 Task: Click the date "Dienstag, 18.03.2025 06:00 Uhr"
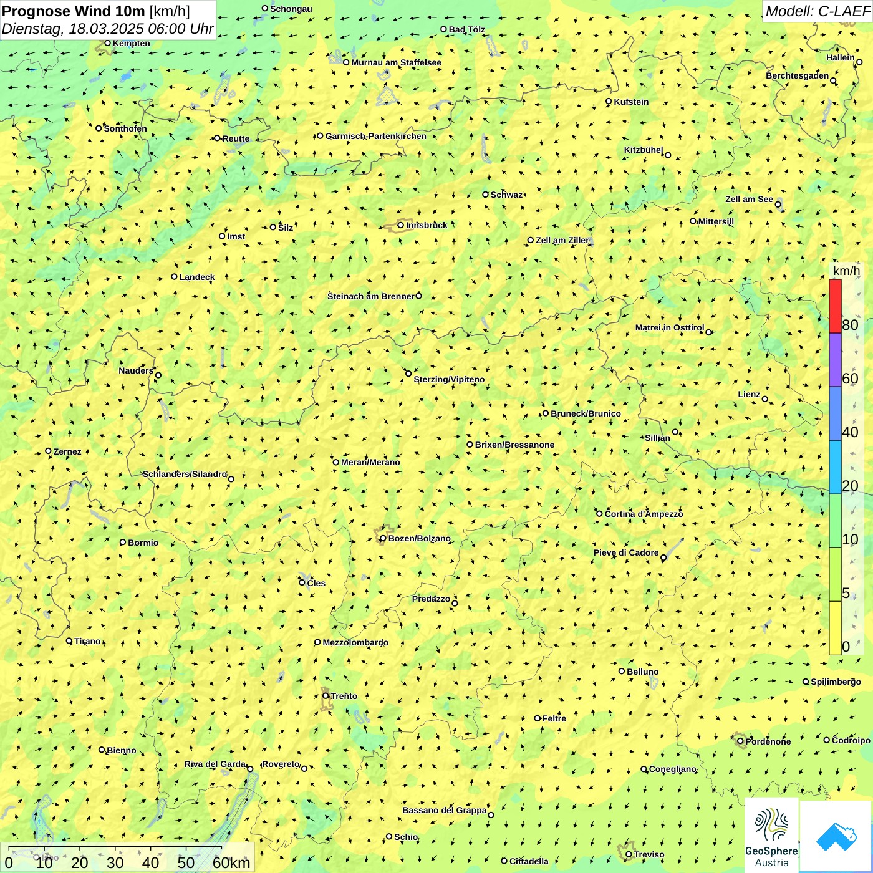[x=107, y=29]
